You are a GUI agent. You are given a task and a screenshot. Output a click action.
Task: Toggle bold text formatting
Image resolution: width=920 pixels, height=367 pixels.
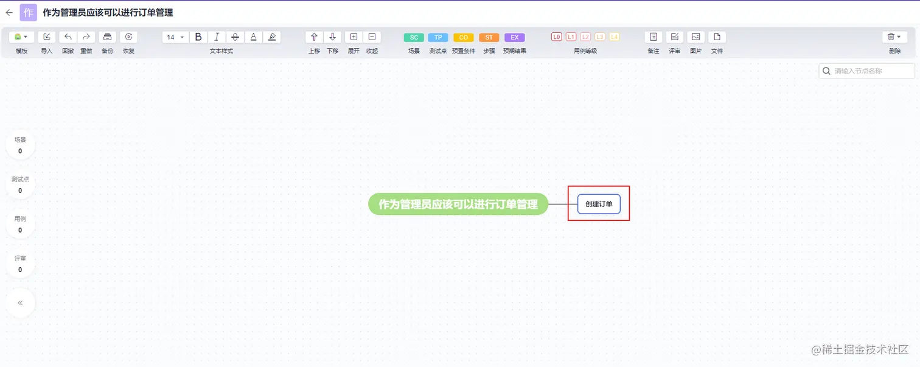pyautogui.click(x=198, y=37)
